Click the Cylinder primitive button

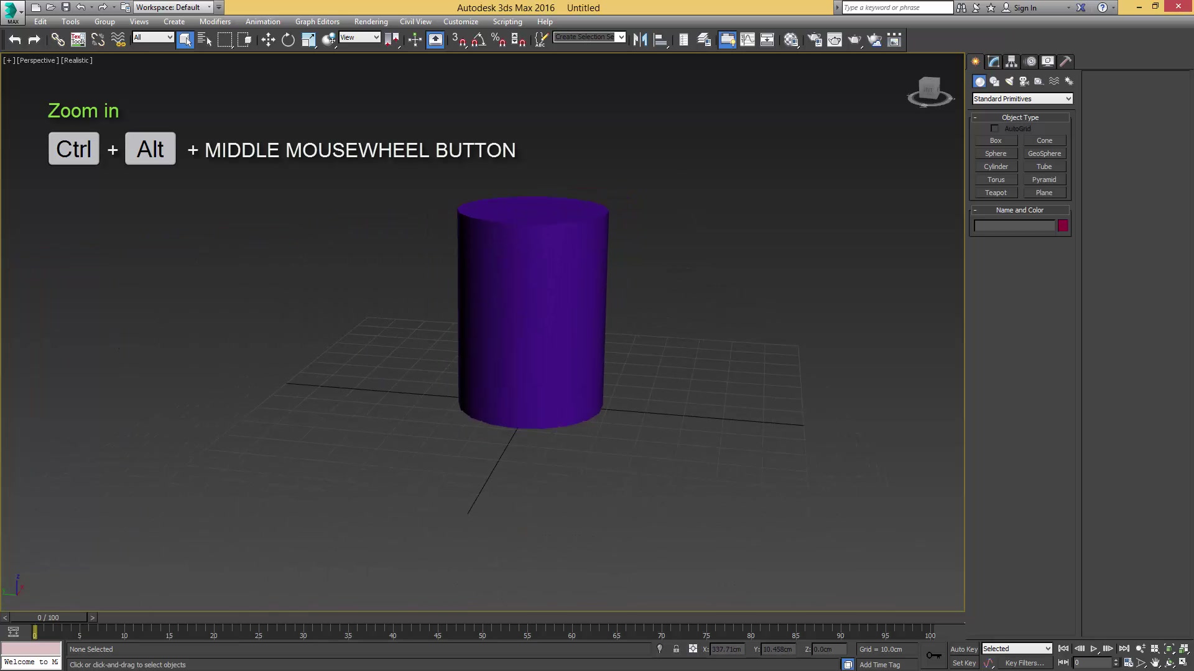click(x=995, y=167)
